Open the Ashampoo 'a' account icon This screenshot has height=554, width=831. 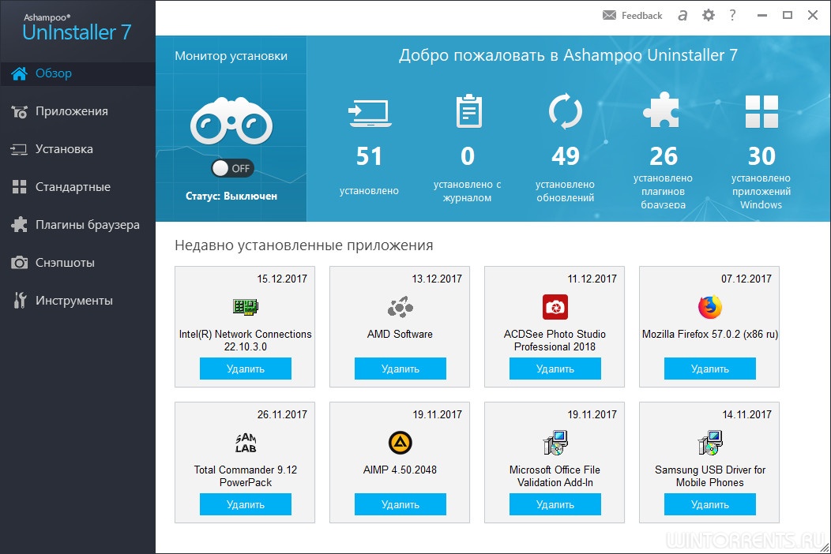(682, 15)
